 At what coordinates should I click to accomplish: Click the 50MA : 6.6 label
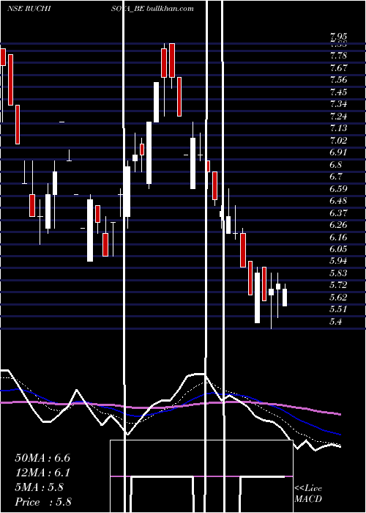tap(42, 458)
